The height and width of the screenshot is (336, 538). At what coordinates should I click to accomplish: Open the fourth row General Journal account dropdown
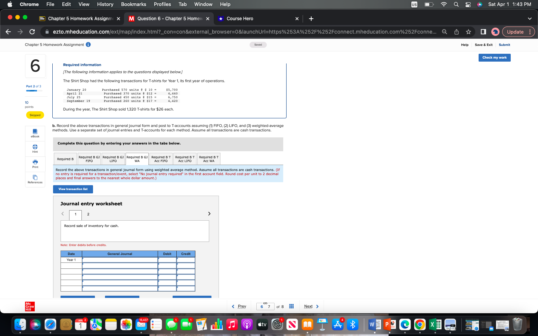click(120, 277)
